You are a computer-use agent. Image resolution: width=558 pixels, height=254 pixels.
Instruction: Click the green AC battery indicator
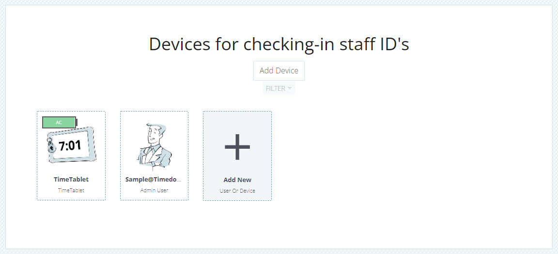pyautogui.click(x=59, y=123)
